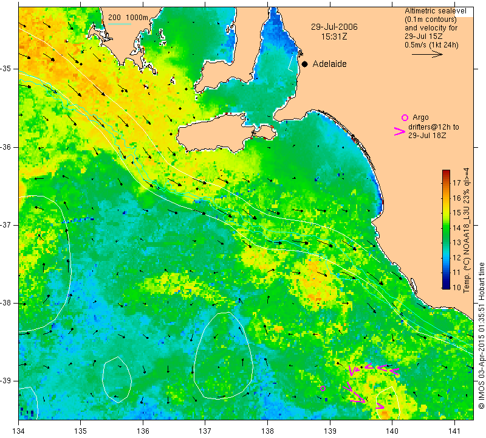Click the temperature color bar
Image resolution: width=486 pixels, height=438 pixels.
pyautogui.click(x=446, y=229)
